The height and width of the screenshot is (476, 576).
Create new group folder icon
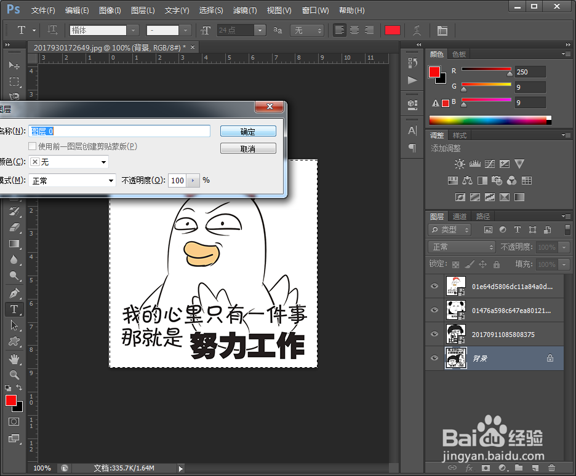(519, 467)
